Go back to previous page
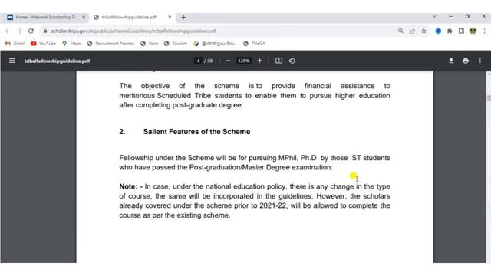491x276 pixels. point(8,31)
